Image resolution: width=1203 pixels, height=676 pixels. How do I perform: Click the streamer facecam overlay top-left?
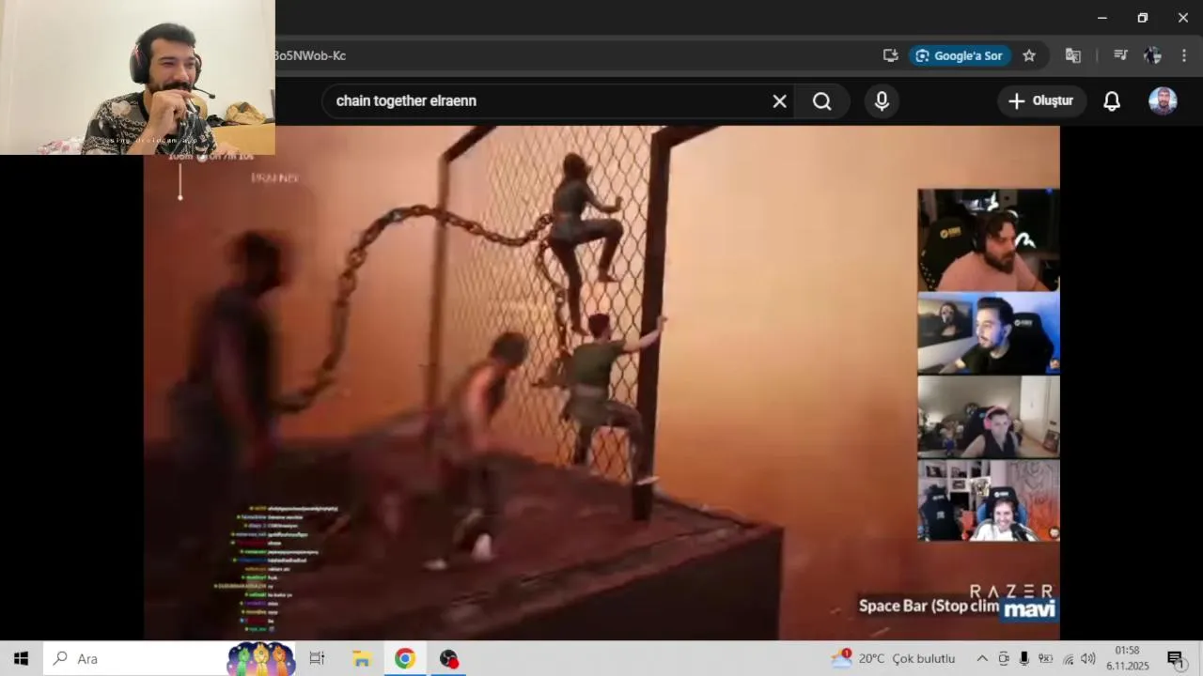pyautogui.click(x=137, y=77)
